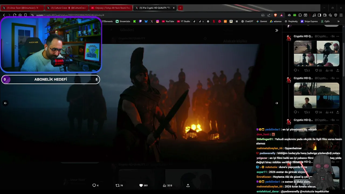Screen dimensions: 345x194
Task: Open the Instagram bookmark icon
Action: (158, 21)
